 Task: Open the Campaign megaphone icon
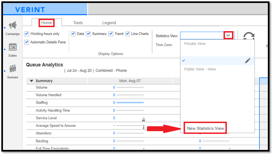pos(13,25)
